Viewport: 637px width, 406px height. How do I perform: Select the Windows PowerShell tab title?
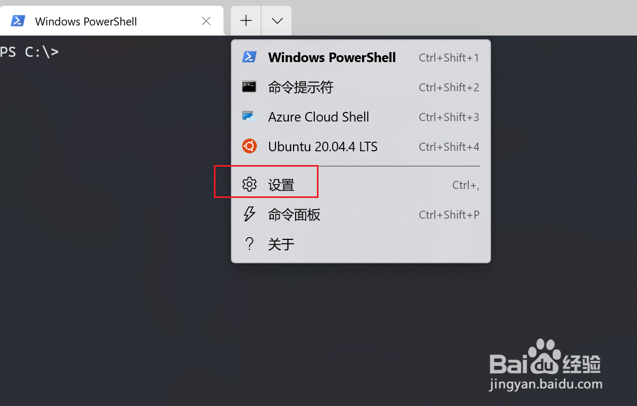point(86,21)
